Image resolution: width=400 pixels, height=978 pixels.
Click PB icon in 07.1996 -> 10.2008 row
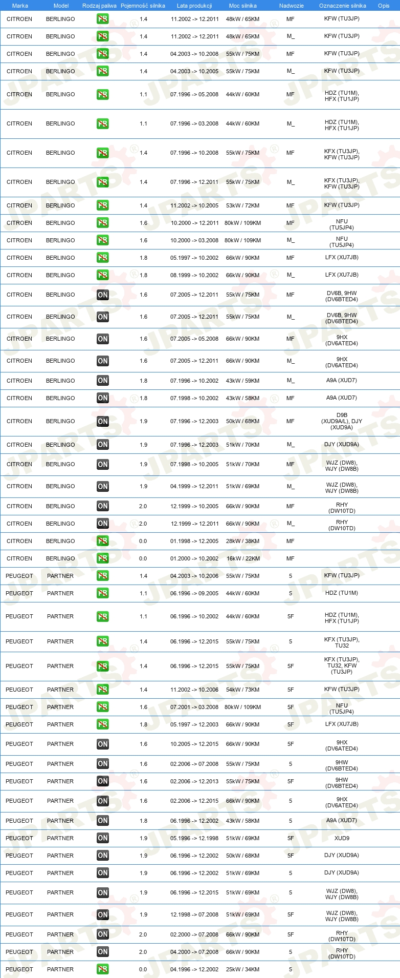point(103,153)
